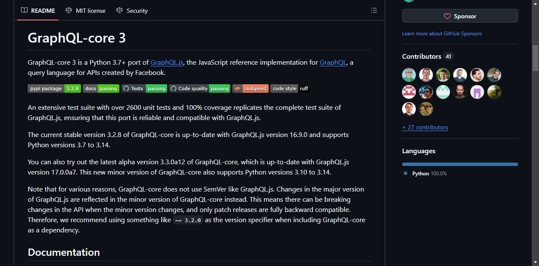Open Learn more about GitHub Sponsors
This screenshot has width=539, height=266.
click(442, 34)
